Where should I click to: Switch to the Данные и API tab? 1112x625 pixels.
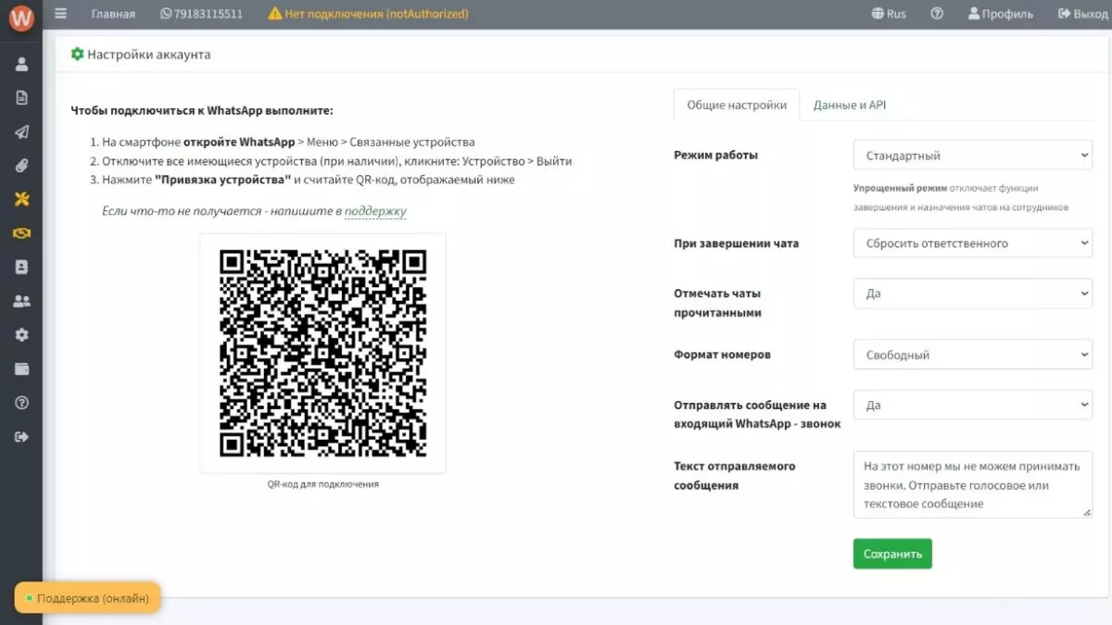pos(850,105)
